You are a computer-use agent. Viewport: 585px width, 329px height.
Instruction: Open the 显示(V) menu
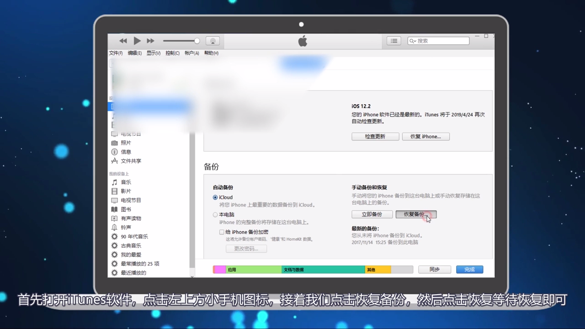coord(154,53)
